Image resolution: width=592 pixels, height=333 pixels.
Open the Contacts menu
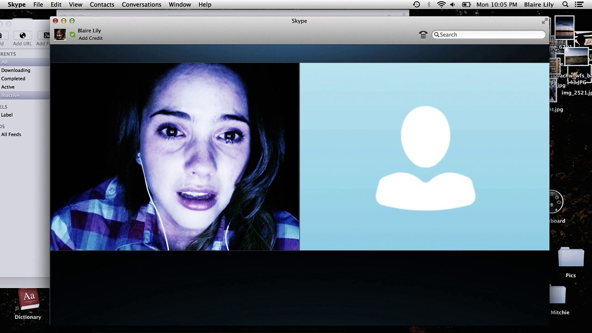point(102,5)
